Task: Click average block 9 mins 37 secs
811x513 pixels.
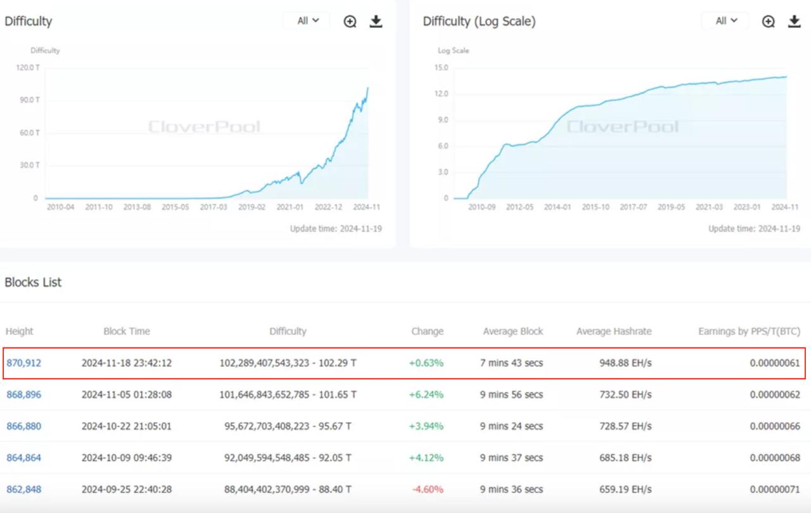Action: [x=512, y=457]
